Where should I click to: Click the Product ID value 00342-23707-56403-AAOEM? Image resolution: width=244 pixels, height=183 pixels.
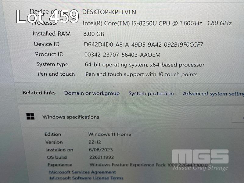pos(122,55)
